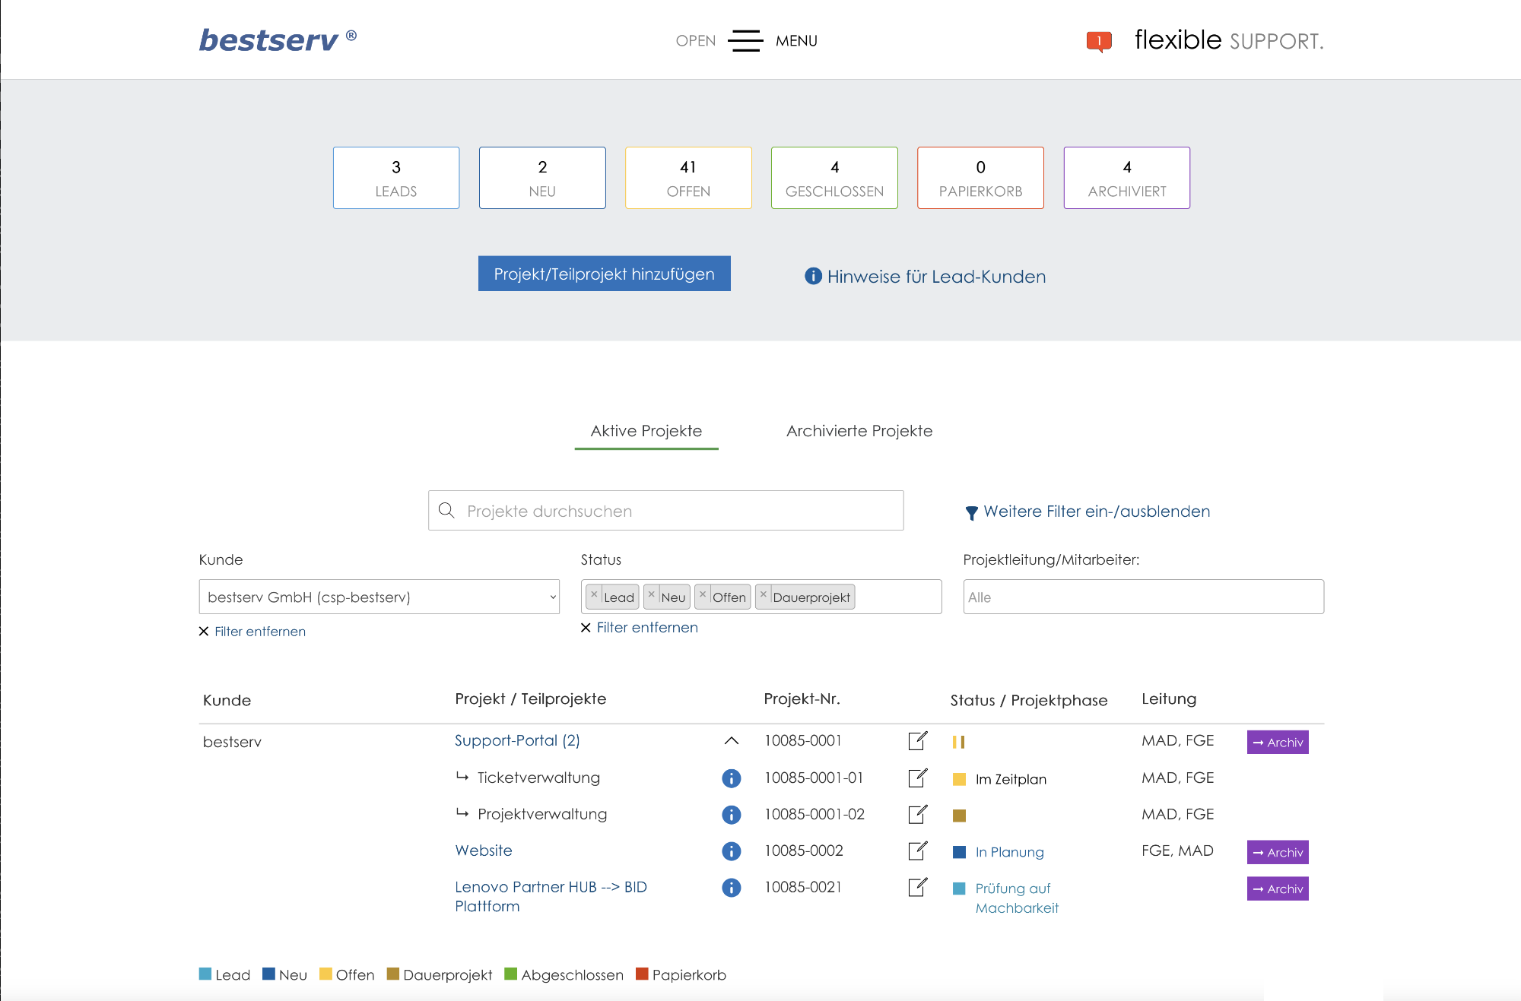Remove the Offen status tag
Image resolution: width=1521 pixels, height=1001 pixels.
(703, 594)
